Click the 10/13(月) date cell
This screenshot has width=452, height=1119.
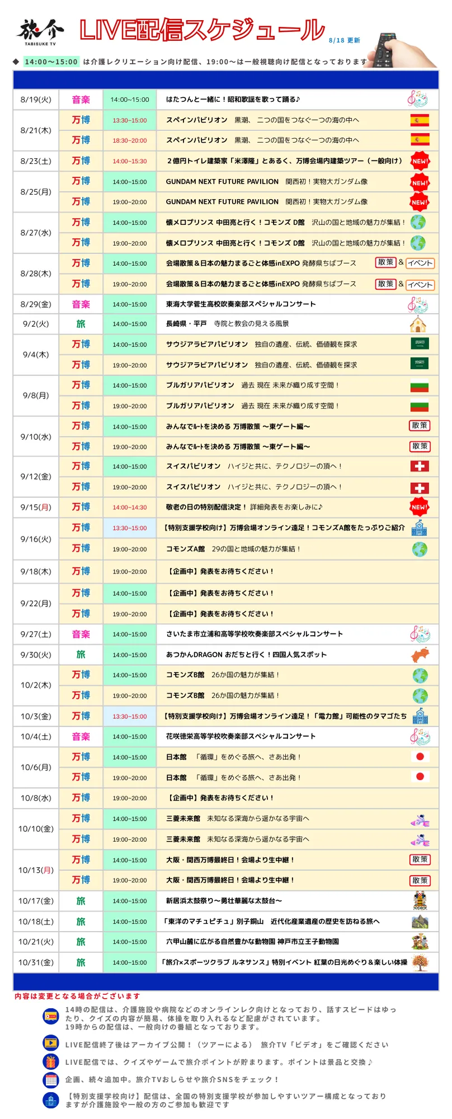pos(36,870)
